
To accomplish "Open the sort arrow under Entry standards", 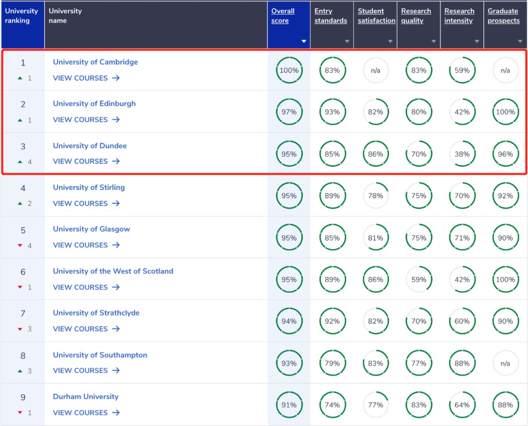I will (347, 41).
